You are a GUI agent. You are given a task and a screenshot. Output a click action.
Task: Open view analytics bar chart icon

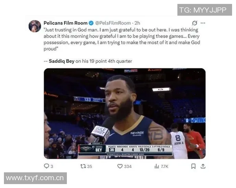157,166
